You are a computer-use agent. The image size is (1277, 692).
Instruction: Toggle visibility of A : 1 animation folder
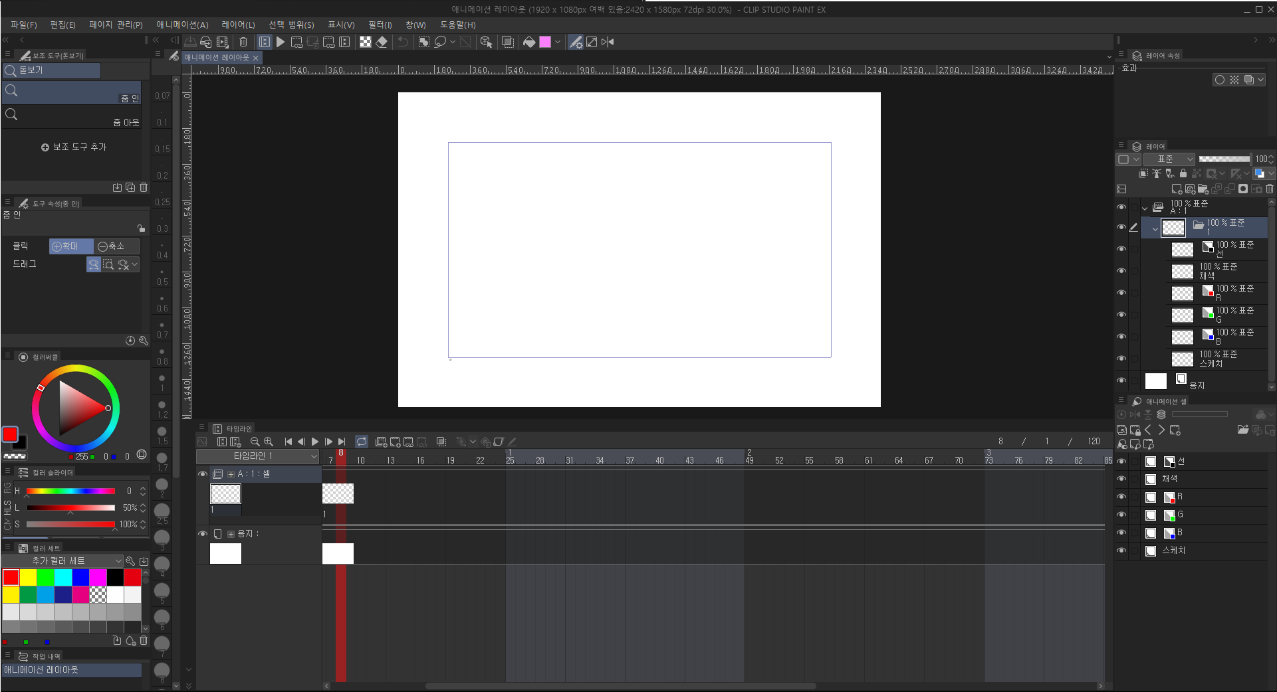[1121, 207]
